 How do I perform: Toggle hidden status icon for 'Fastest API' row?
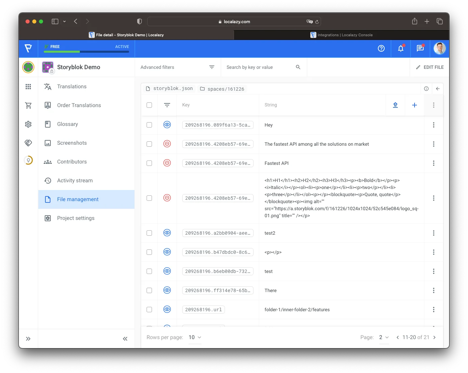tap(167, 163)
